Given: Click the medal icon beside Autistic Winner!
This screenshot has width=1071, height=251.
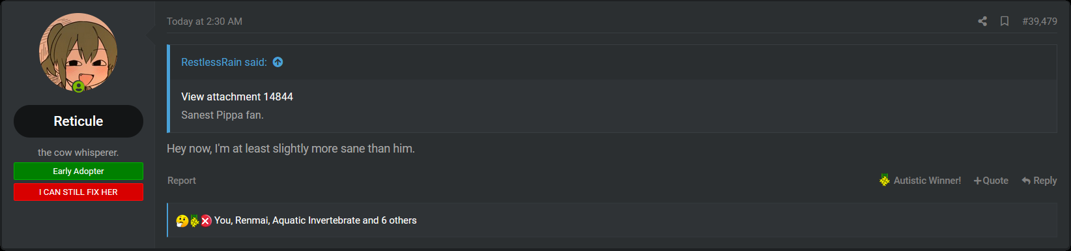Looking at the screenshot, I should coord(884,180).
